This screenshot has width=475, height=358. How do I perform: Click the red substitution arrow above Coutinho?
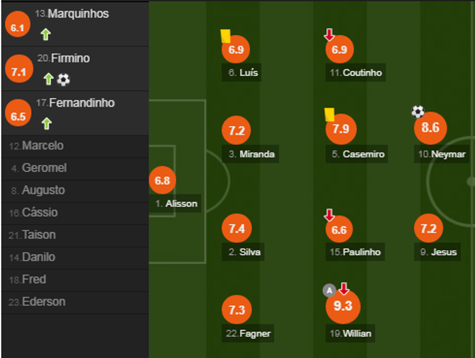click(x=329, y=35)
